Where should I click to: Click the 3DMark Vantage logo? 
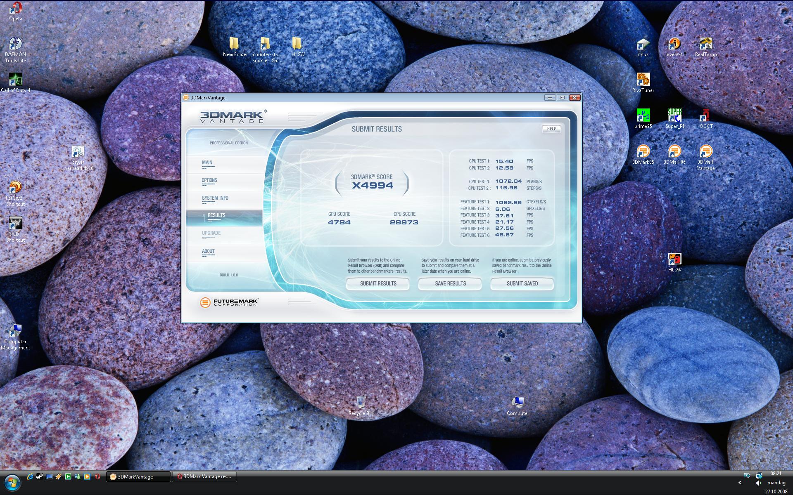tap(233, 116)
